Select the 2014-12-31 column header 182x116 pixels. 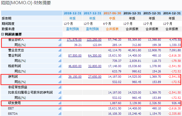click(x=172, y=13)
